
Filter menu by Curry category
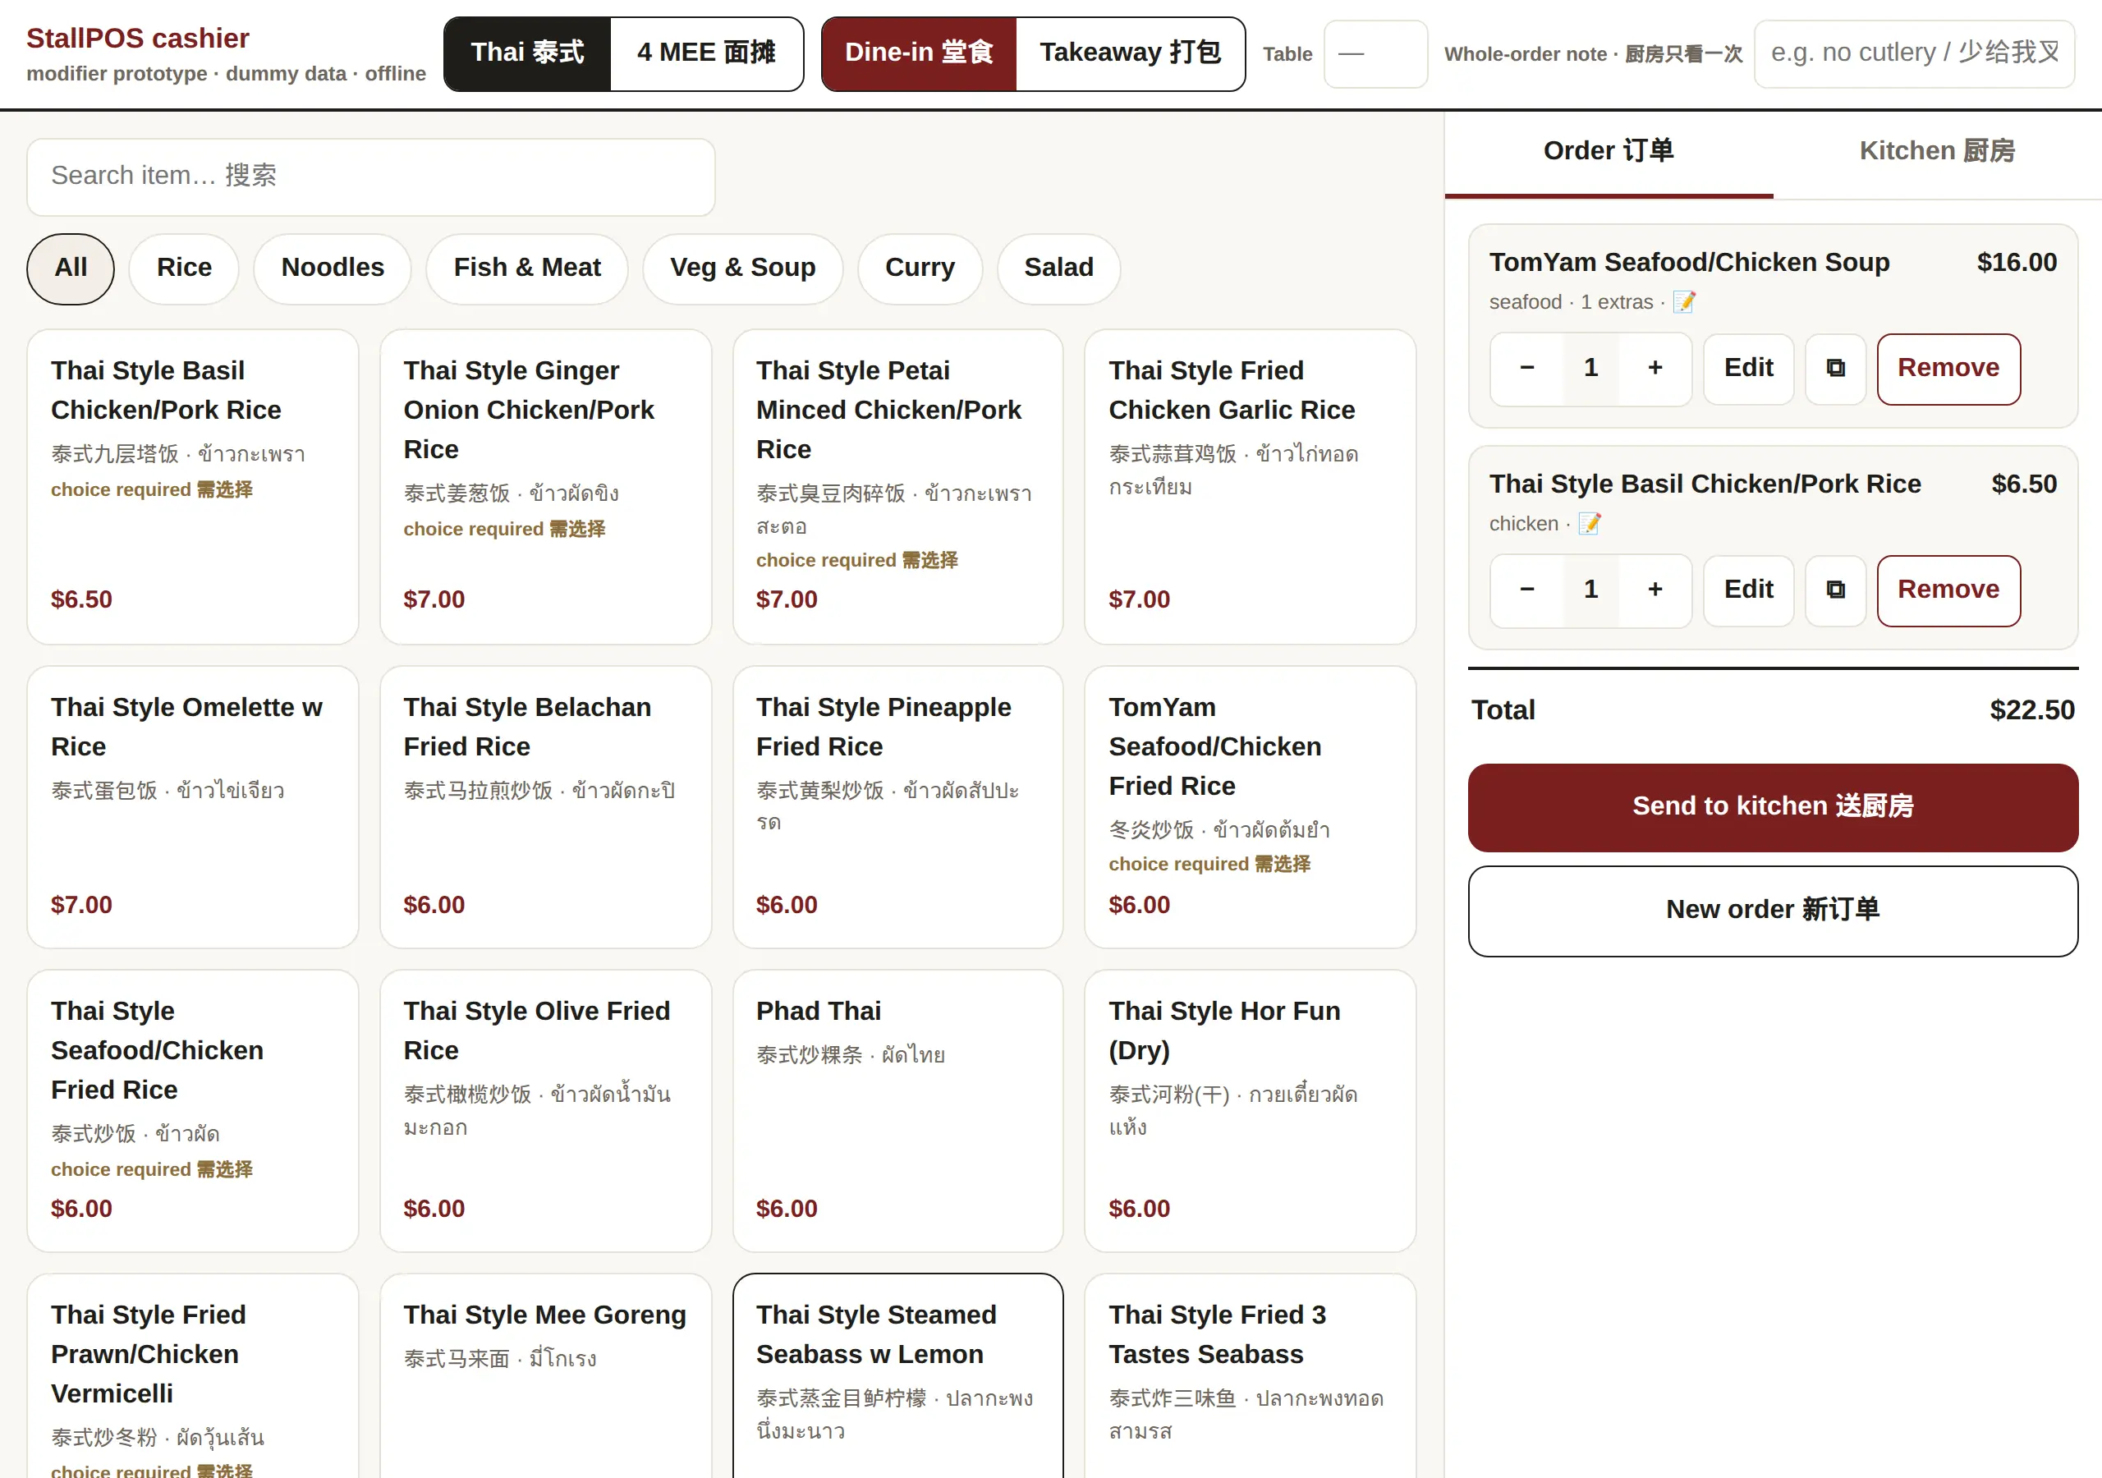(x=920, y=269)
